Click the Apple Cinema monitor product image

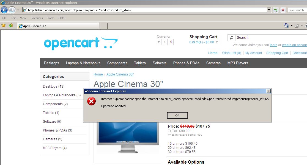(128, 138)
